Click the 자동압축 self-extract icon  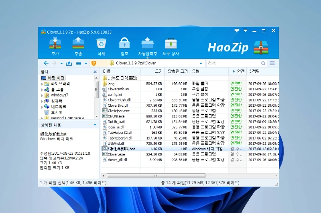point(147,43)
